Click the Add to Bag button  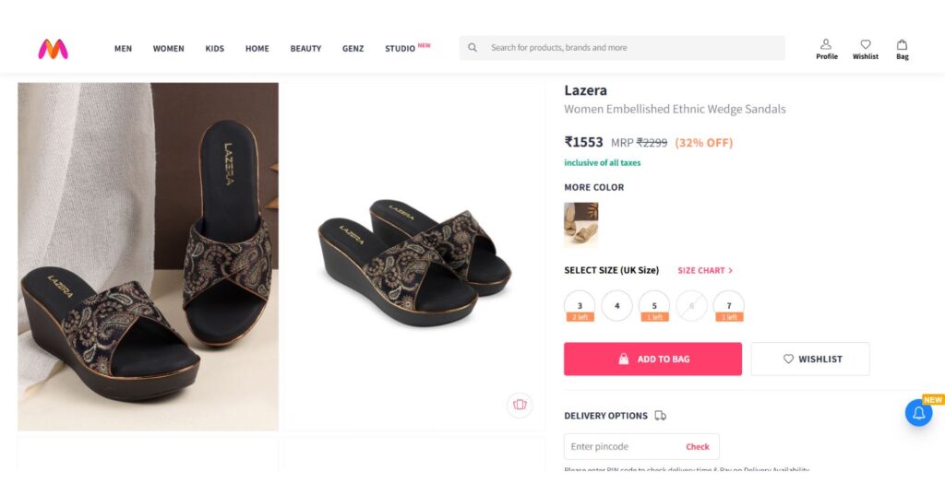click(x=652, y=359)
